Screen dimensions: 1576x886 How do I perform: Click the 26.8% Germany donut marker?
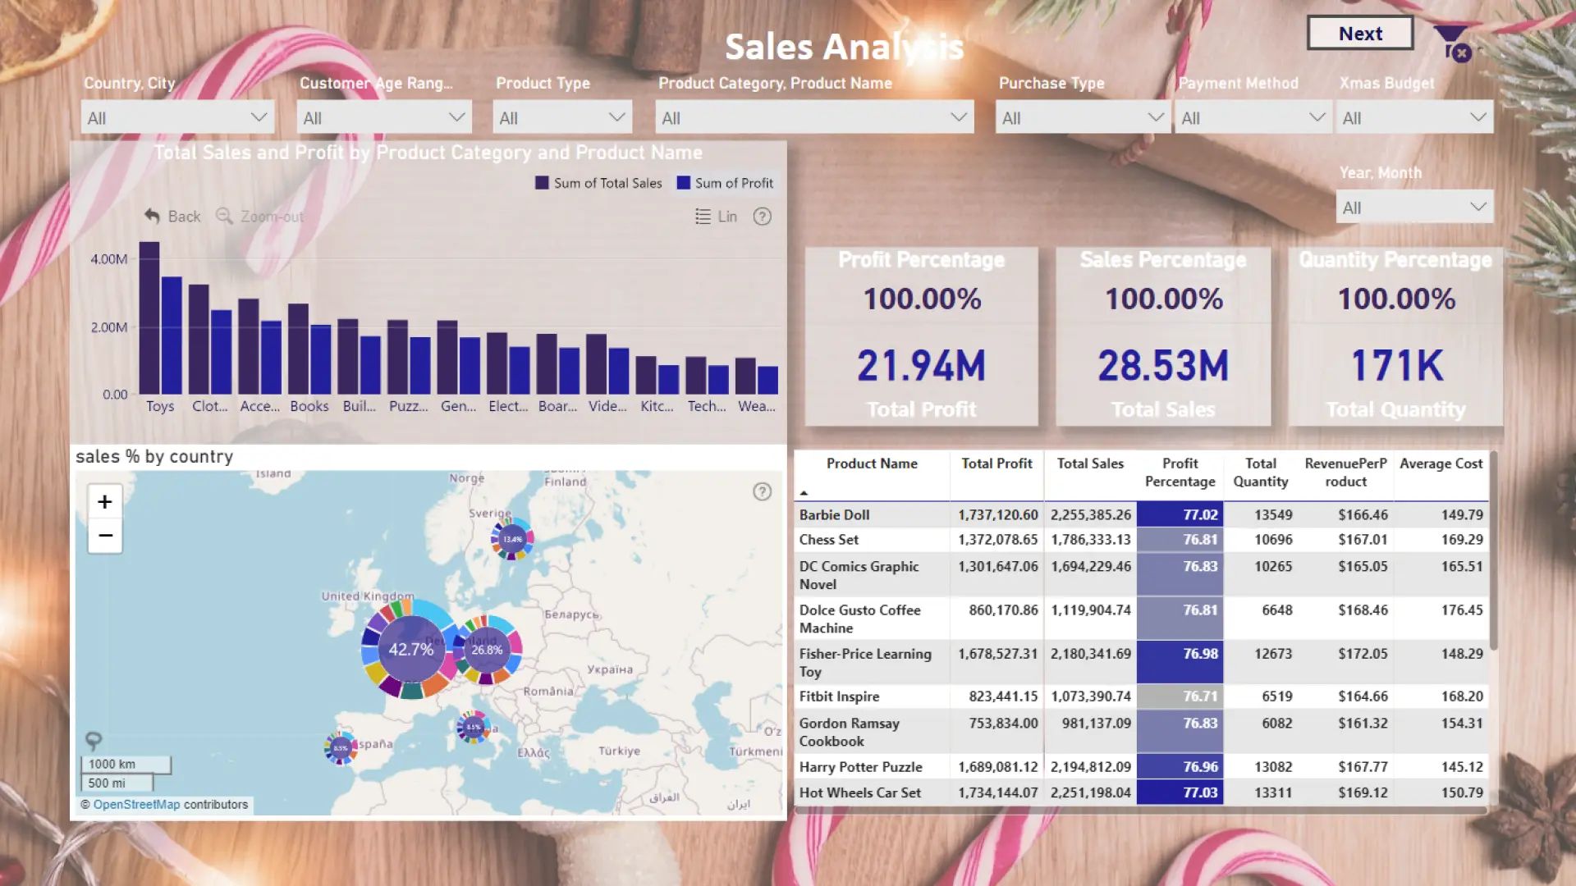click(x=487, y=650)
